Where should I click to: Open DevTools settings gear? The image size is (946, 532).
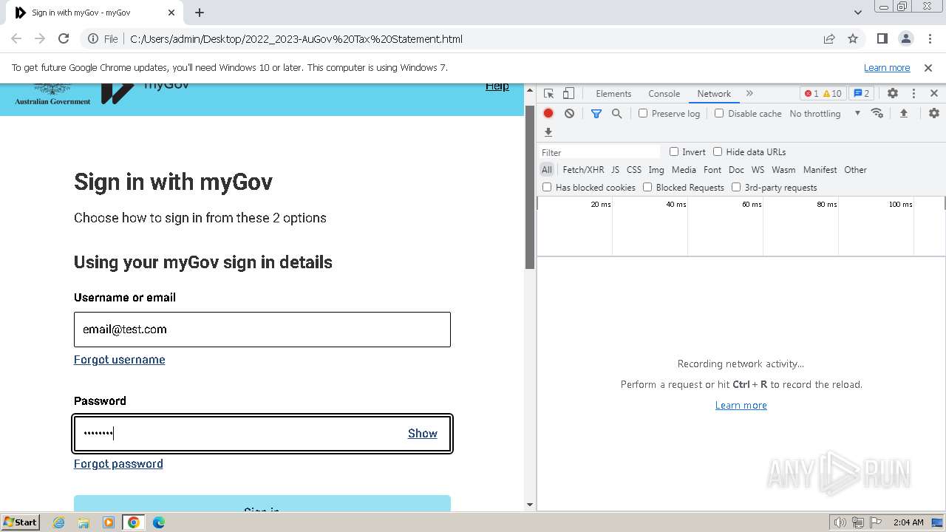tap(893, 93)
